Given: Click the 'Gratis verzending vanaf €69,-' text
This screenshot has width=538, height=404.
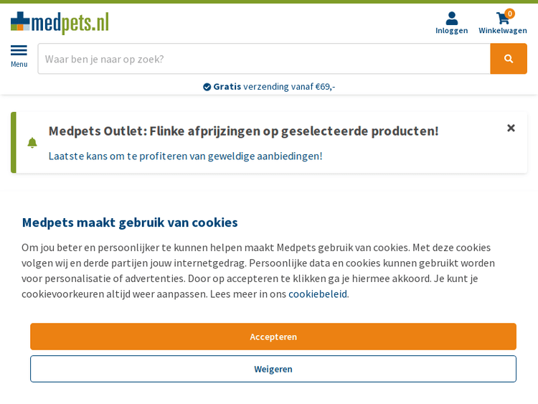Looking at the screenshot, I should (x=274, y=87).
